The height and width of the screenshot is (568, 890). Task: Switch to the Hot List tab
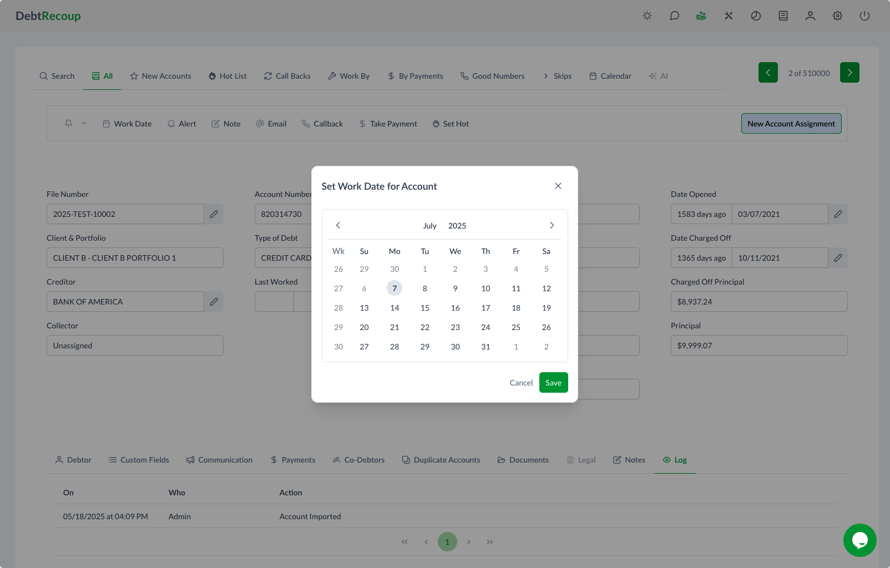coord(227,76)
